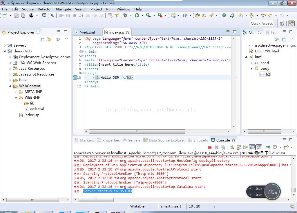Open the Refactor menu
This screenshot has width=297, height=213.
pyautogui.click(x=45, y=9)
